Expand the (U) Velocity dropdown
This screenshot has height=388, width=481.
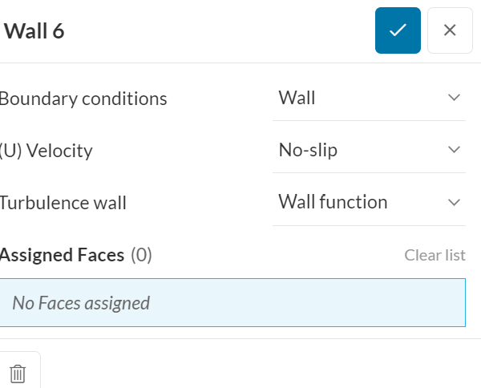(368, 150)
